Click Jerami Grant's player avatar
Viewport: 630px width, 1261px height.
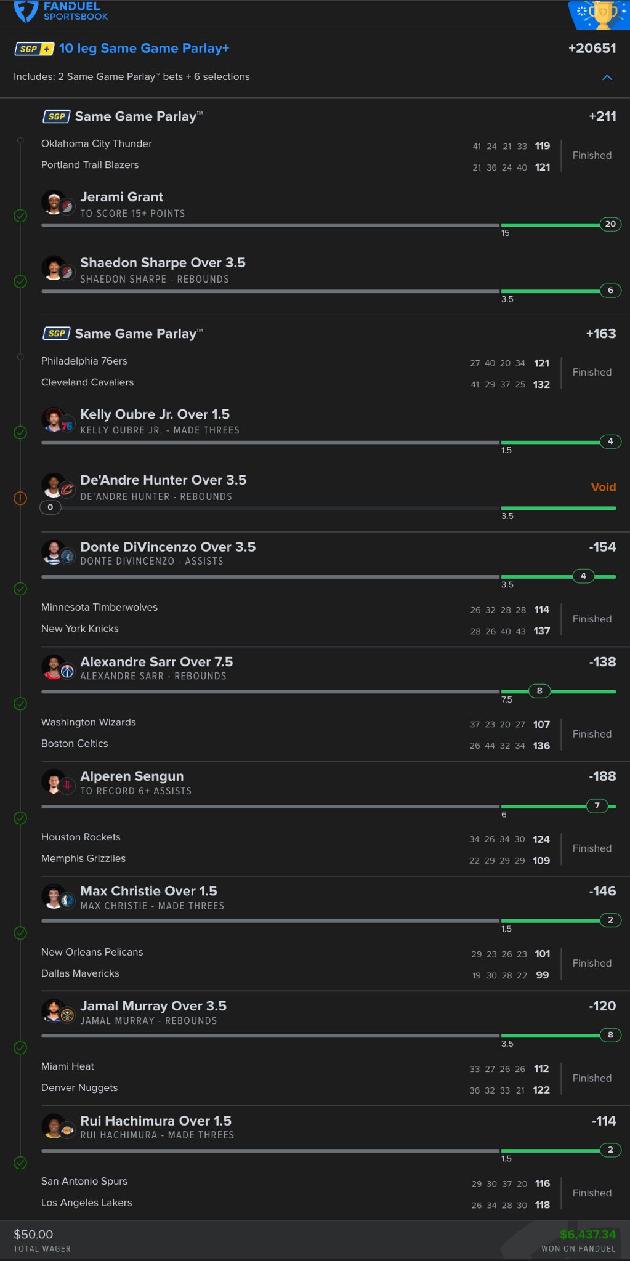pos(54,203)
